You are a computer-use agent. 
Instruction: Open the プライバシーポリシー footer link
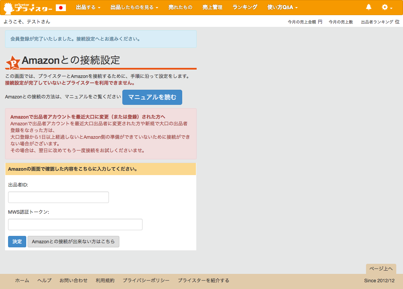[x=146, y=281]
